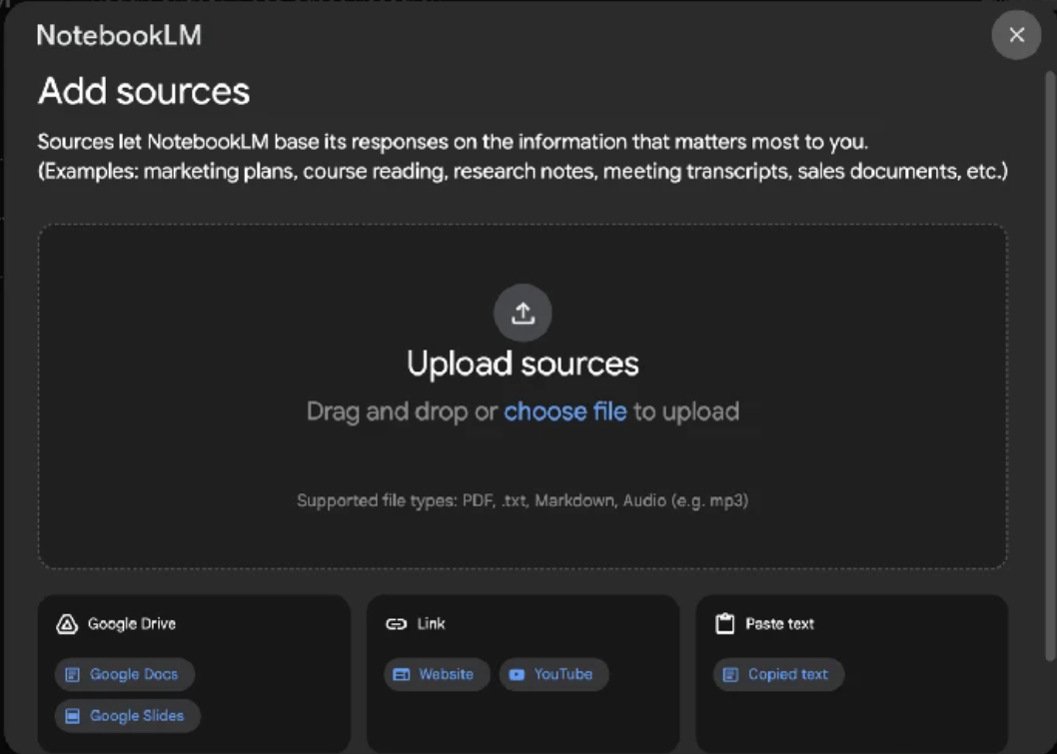Viewport: 1057px width, 754px height.
Task: Click the NotebookLM logo text
Action: click(119, 36)
